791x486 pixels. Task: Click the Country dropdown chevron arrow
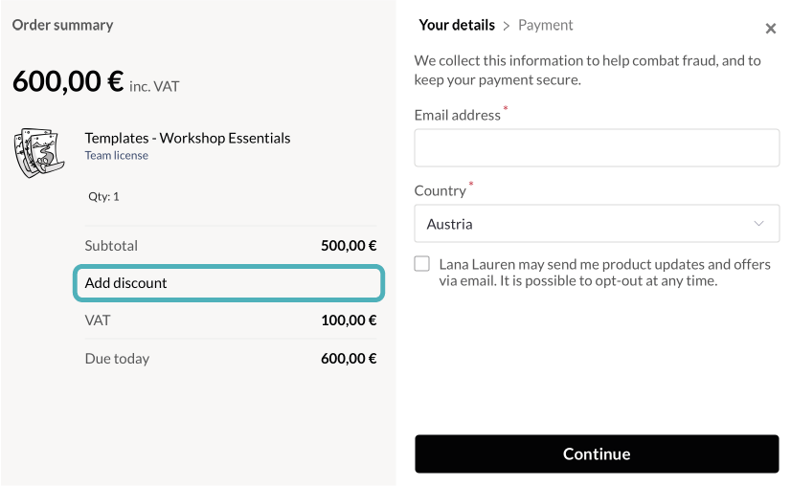coord(758,224)
